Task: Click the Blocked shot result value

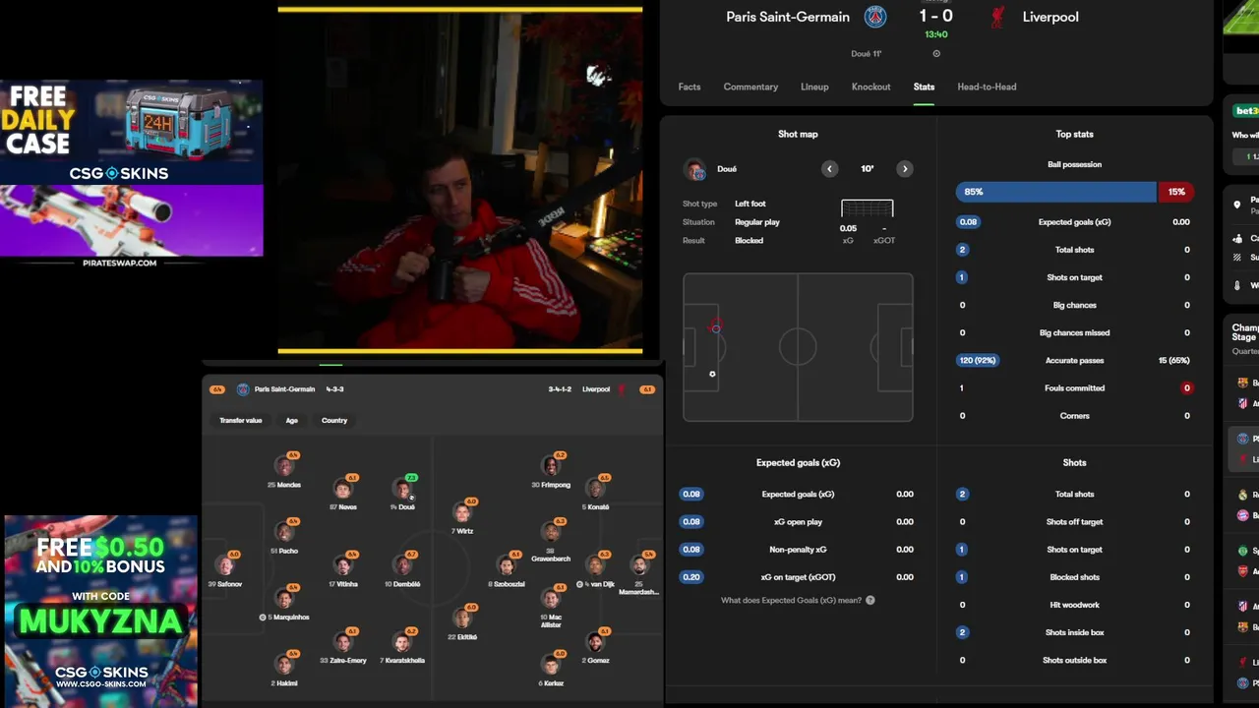Action: tap(749, 241)
